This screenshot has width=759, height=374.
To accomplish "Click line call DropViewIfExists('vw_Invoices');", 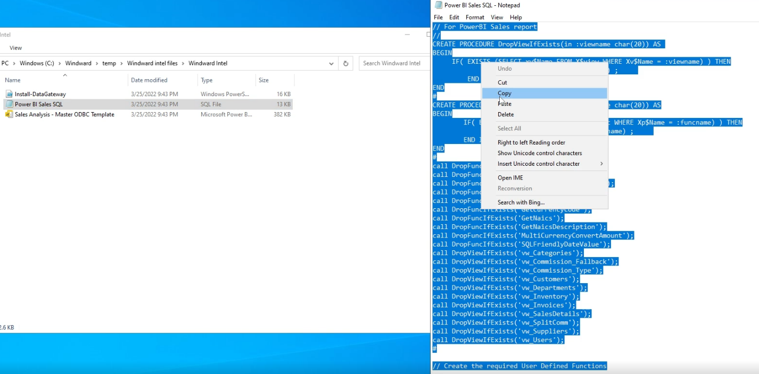I will (504, 305).
